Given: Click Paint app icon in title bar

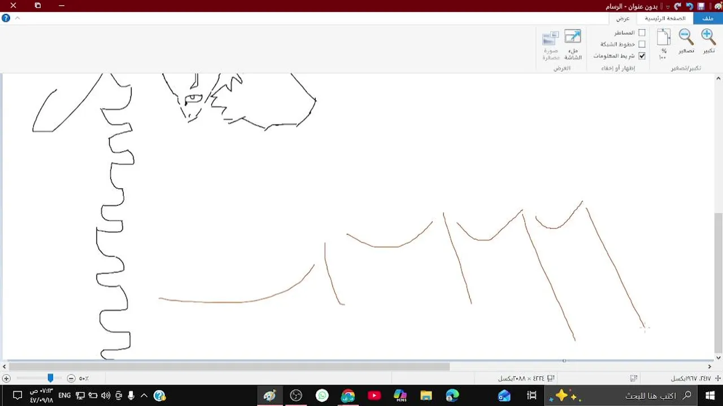Looking at the screenshot, I should tap(718, 6).
